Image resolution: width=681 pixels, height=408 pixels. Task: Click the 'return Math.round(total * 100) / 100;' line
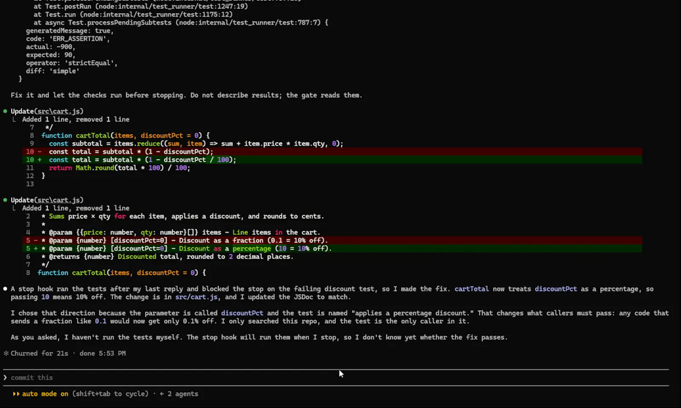coord(120,168)
